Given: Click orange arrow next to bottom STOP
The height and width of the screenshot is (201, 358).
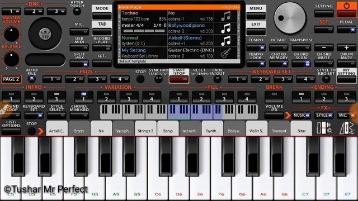Looking at the screenshot, I should (x=41, y=131).
